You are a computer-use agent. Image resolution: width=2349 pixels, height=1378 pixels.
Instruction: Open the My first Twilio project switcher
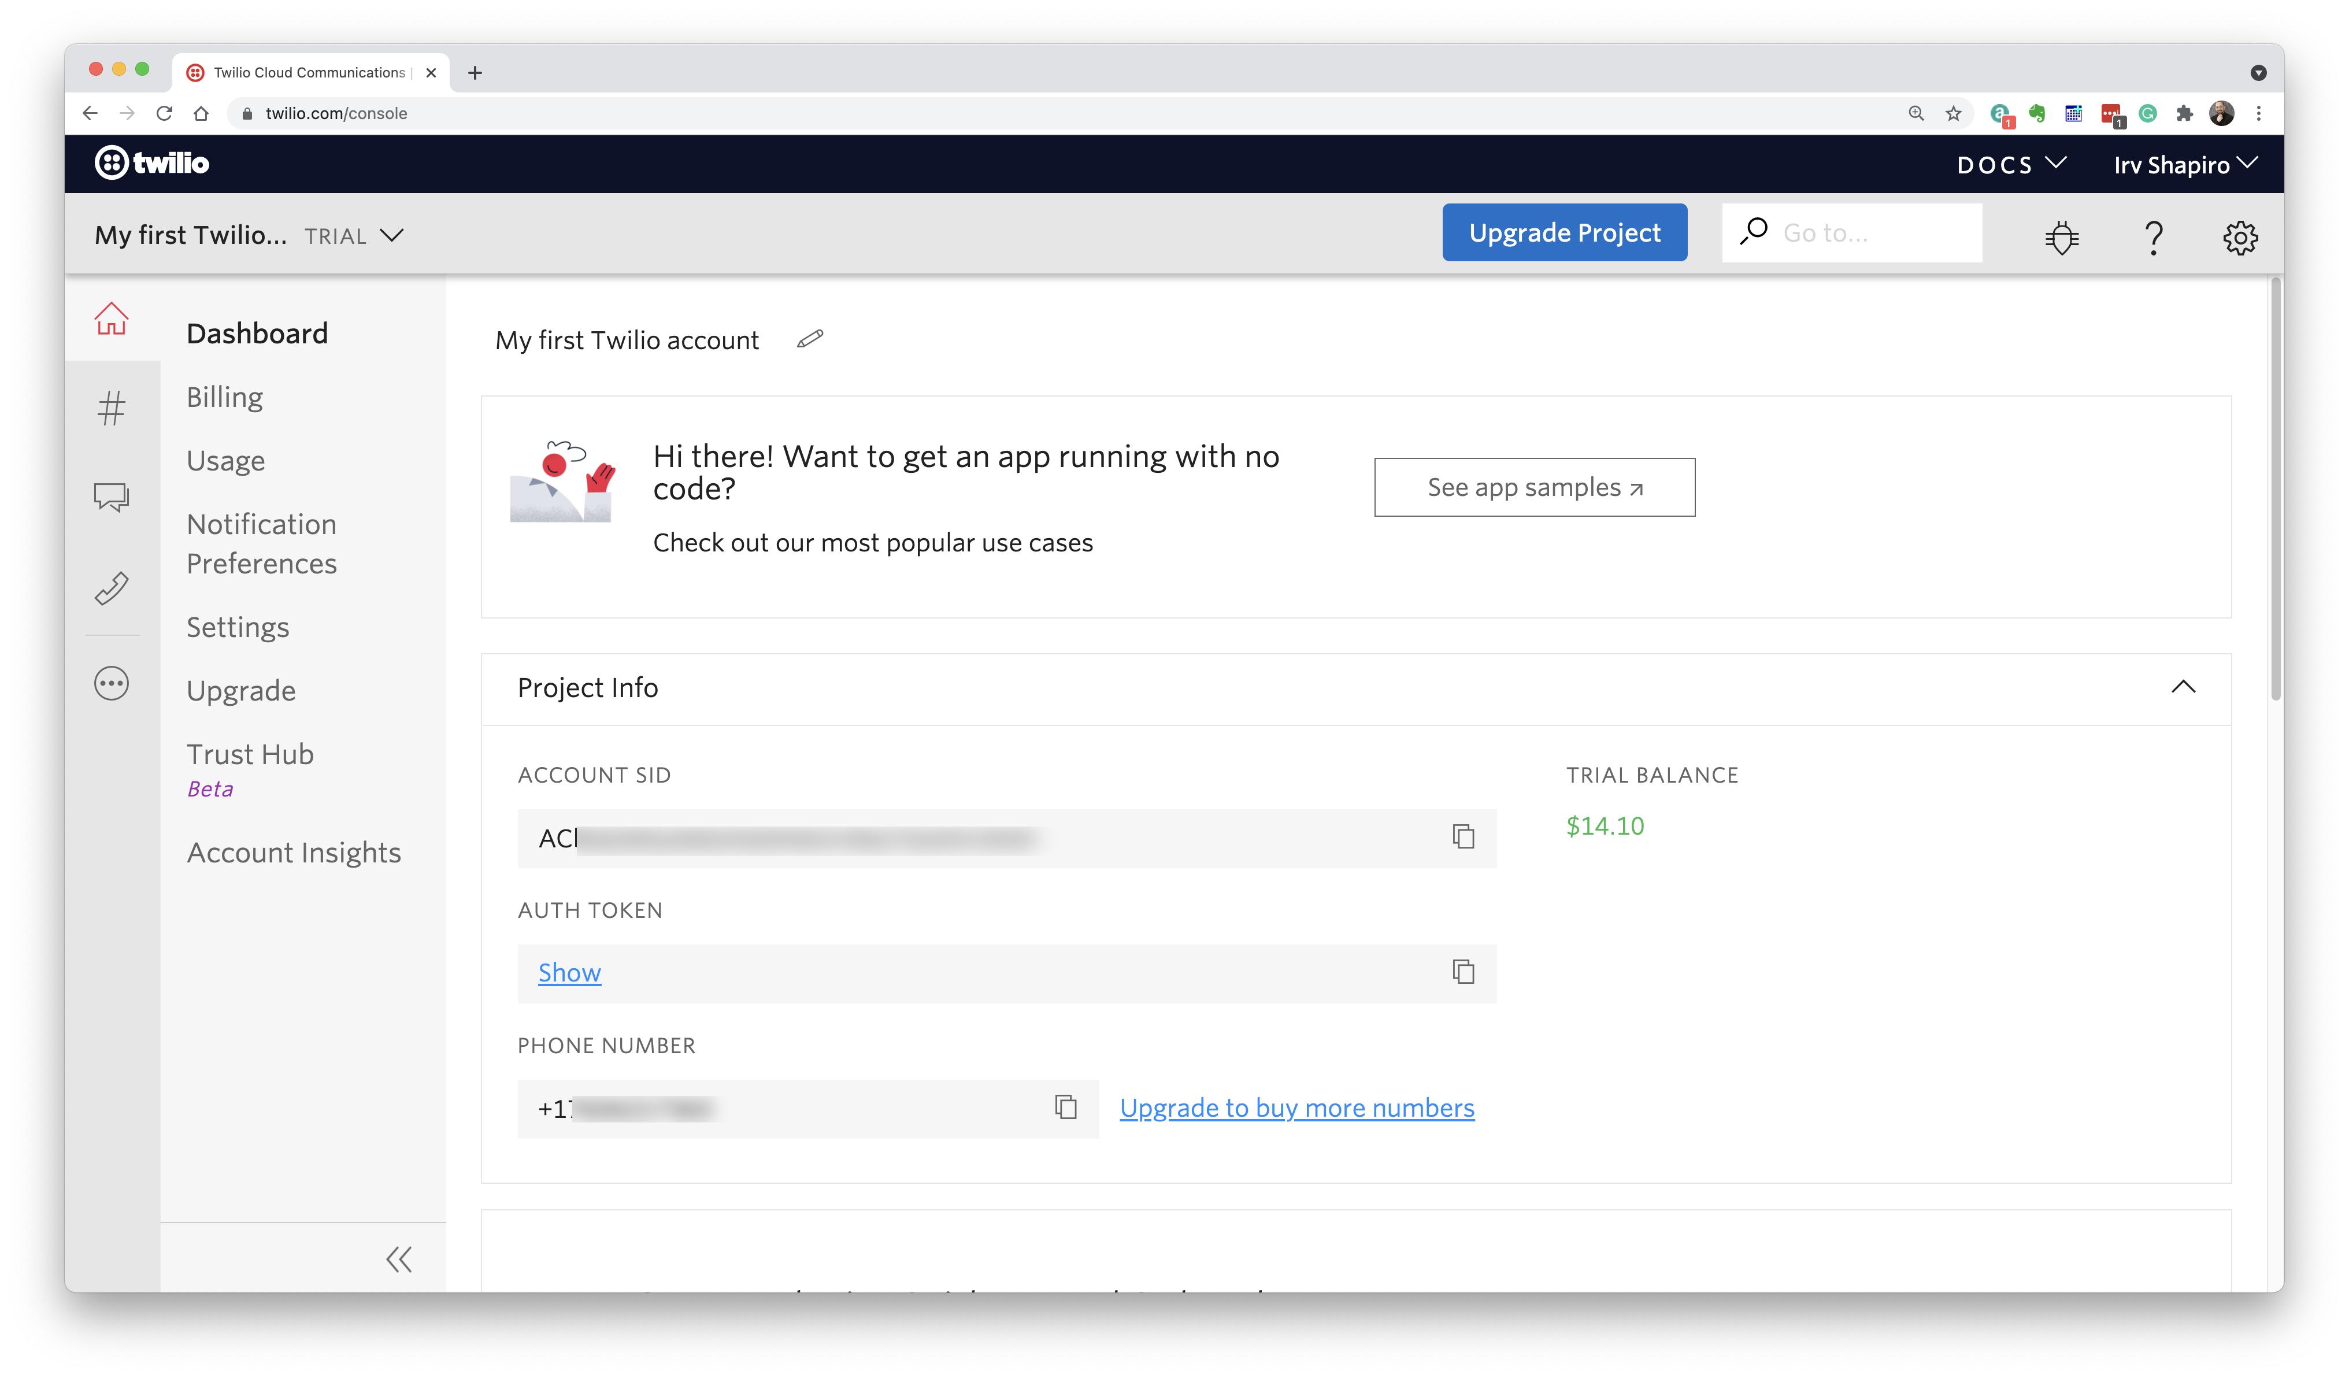(249, 235)
